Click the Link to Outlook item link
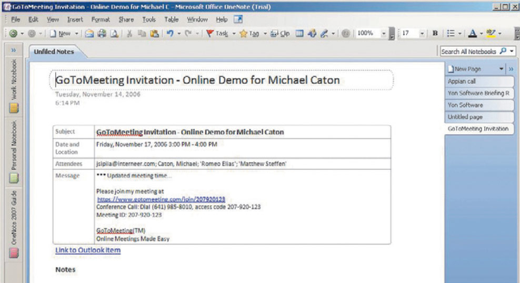 point(88,250)
